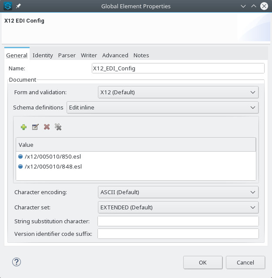Click the delete all entries icon
This screenshot has height=278, width=272.
pyautogui.click(x=58, y=127)
